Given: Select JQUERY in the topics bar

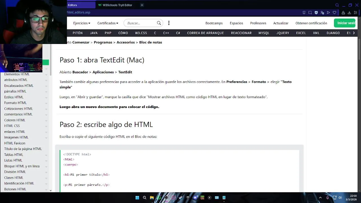Looking at the screenshot, I should point(283,33).
